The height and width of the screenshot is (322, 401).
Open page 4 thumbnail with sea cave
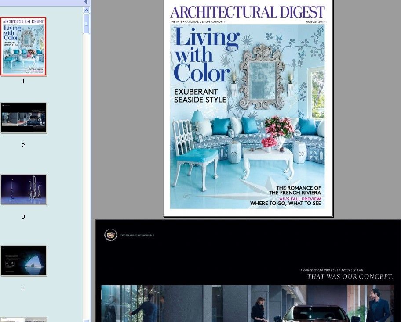[x=24, y=261]
